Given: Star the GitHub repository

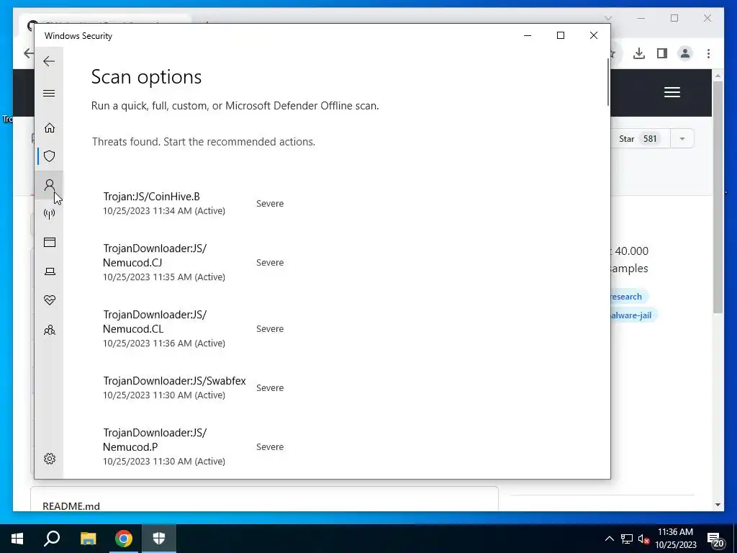Looking at the screenshot, I should point(639,139).
